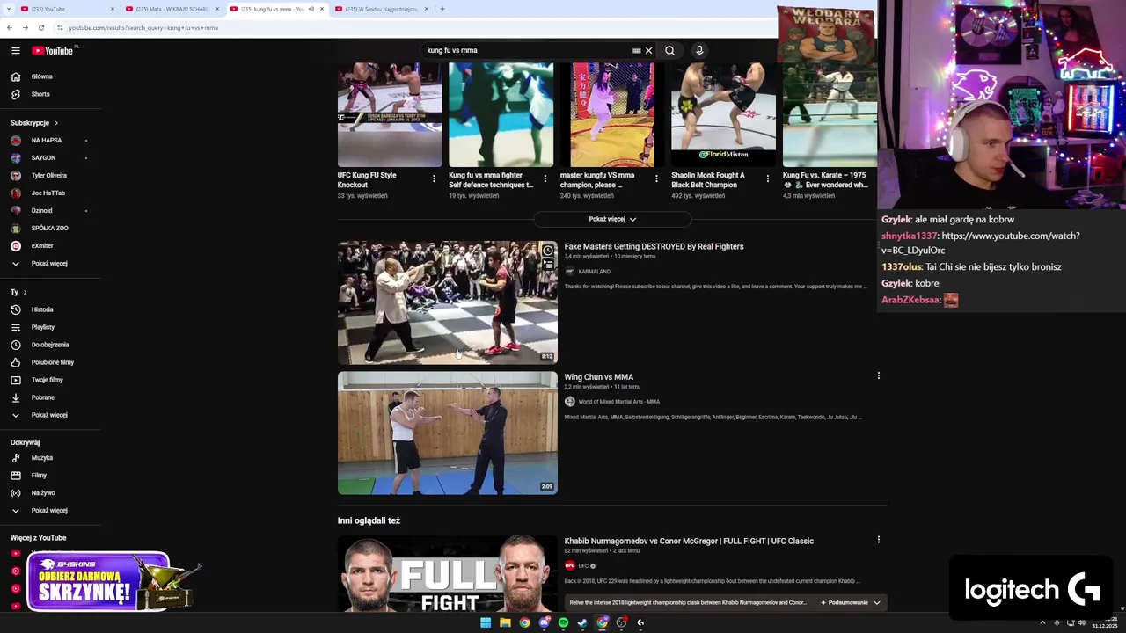This screenshot has height=633, width=1126.
Task: Expand Pokaż więcej under subscriptions
Action: point(50,263)
